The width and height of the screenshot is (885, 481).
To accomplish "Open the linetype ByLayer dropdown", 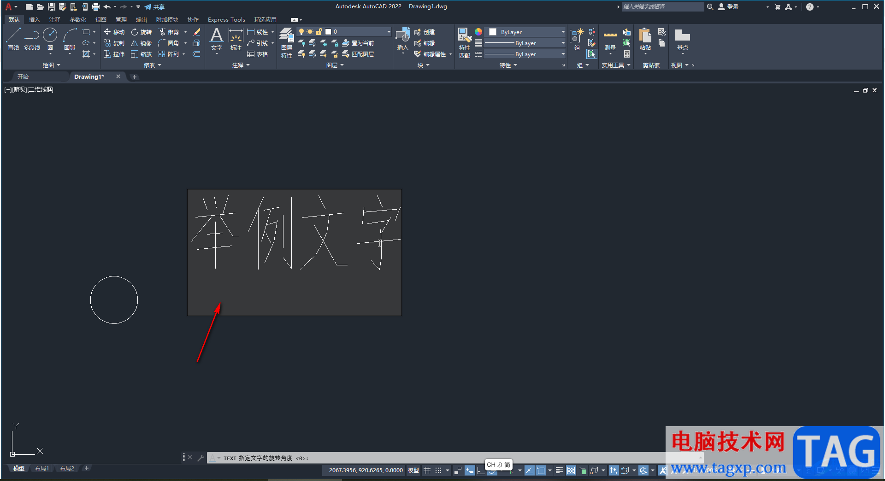I will (x=525, y=54).
